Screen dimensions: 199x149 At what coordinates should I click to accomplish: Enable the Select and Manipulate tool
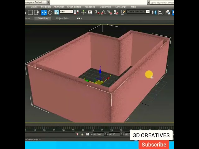pos(84,12)
